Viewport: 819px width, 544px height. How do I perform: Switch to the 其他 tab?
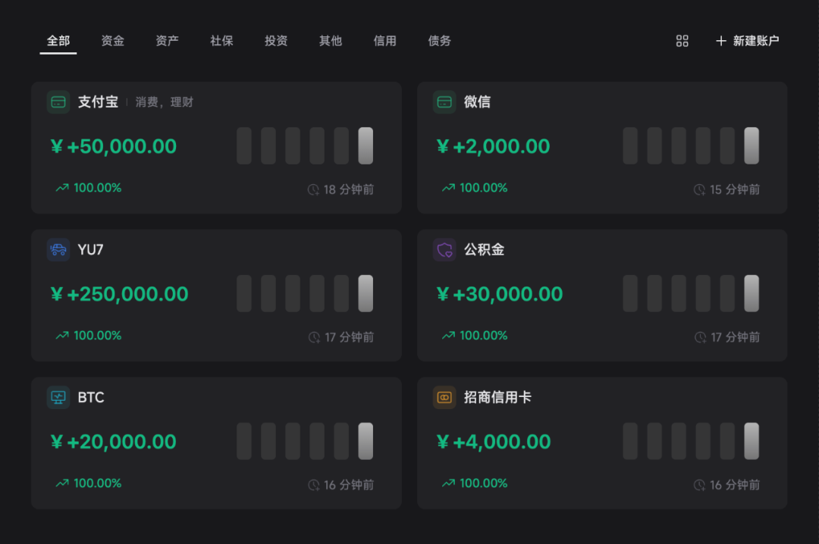(330, 41)
